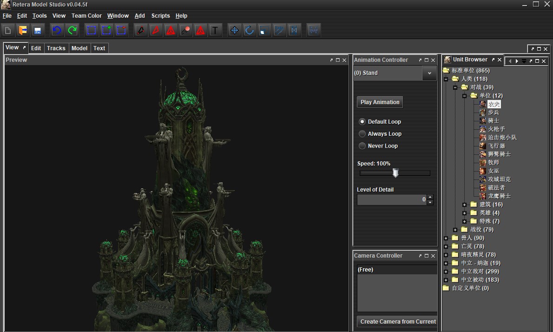Click Create Camera from Current button
Screen dimensions: 553x332
coord(397,322)
